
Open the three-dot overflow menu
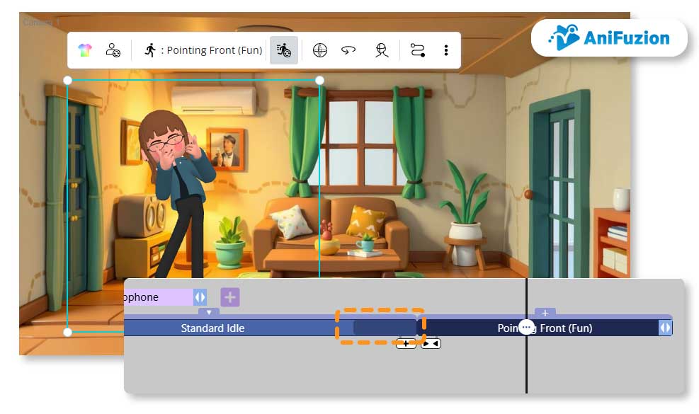point(446,50)
